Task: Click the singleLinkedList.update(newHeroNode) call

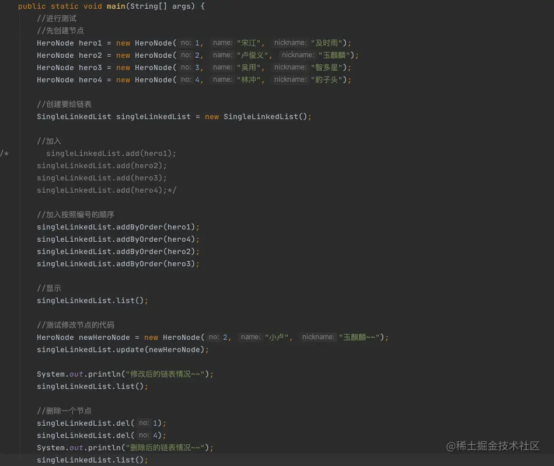Action: pyautogui.click(x=123, y=350)
